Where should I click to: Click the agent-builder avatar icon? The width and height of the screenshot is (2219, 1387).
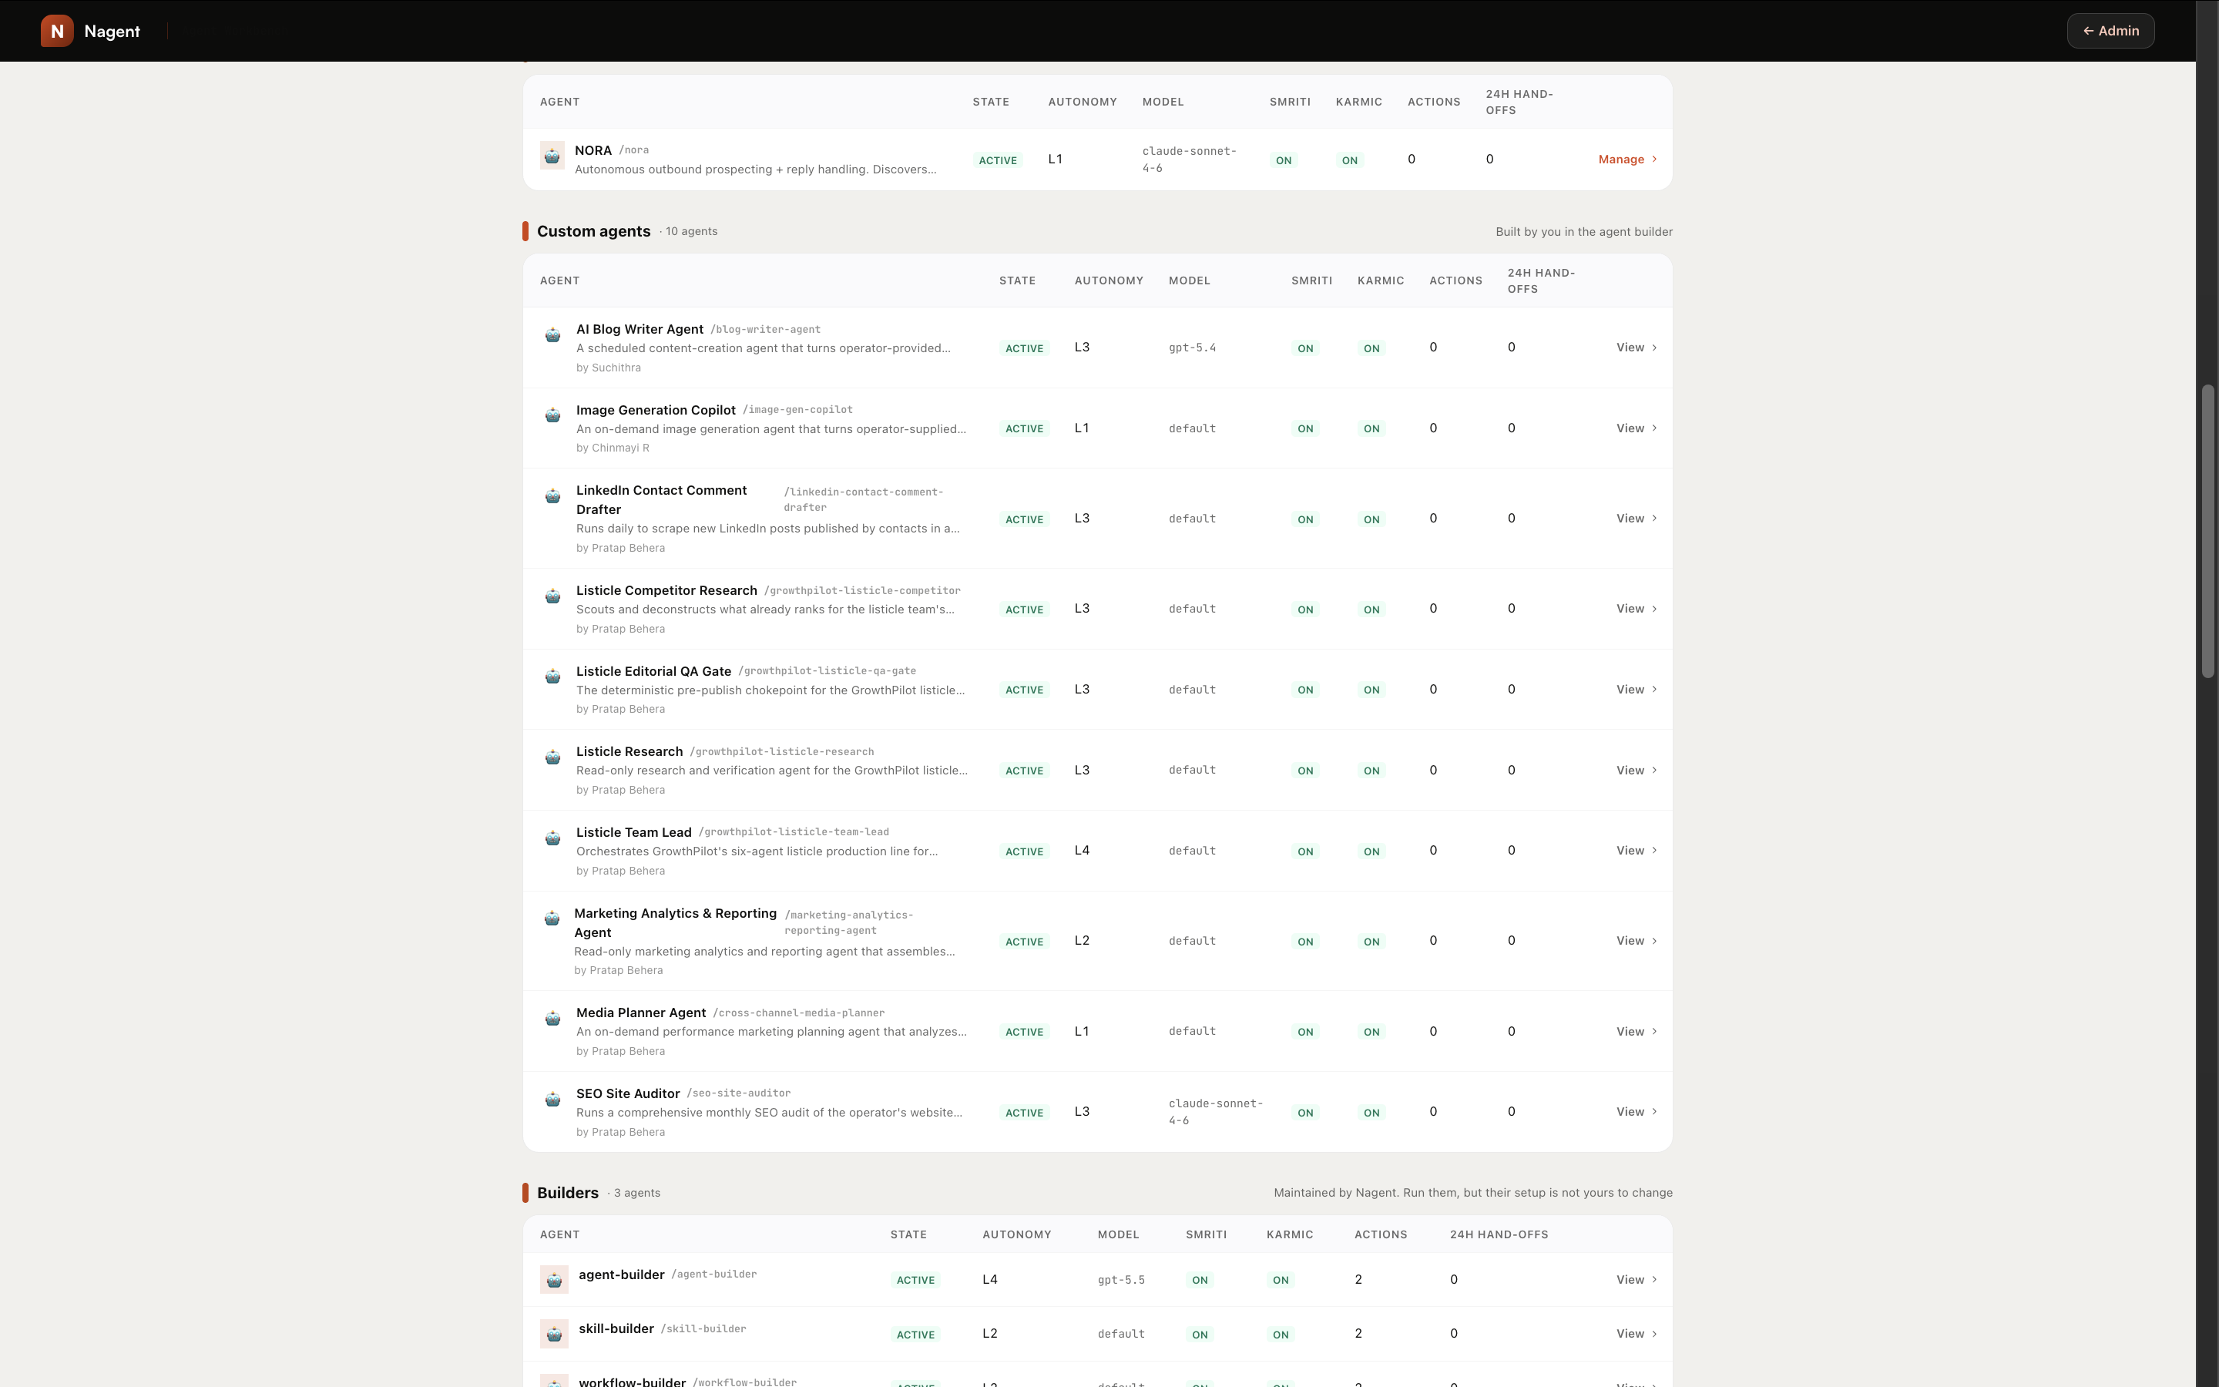[554, 1279]
